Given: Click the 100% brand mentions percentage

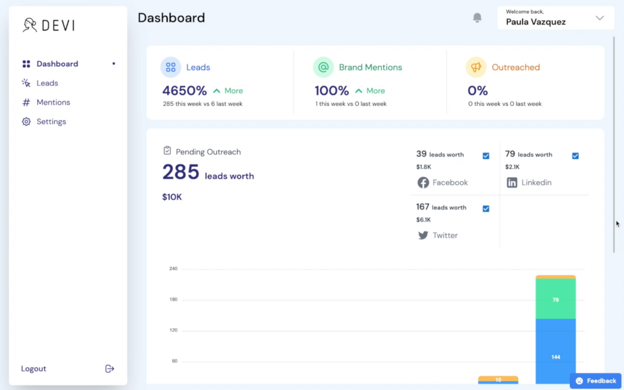Looking at the screenshot, I should (x=332, y=91).
